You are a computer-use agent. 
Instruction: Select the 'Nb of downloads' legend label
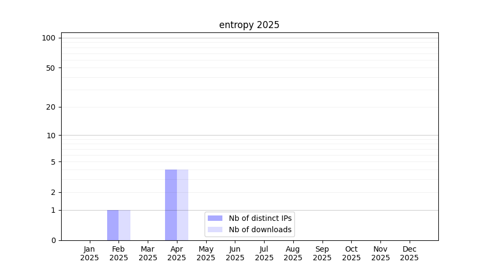260,230
